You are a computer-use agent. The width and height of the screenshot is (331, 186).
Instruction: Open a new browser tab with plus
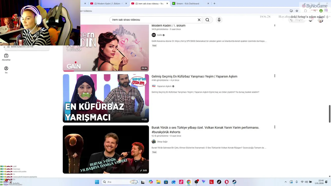214,4
